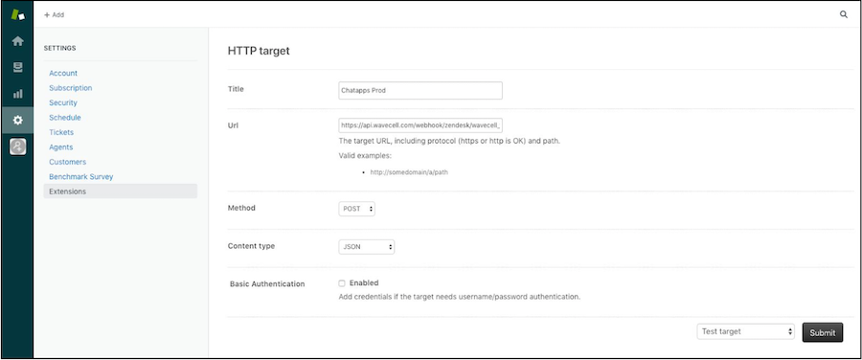The height and width of the screenshot is (360, 862).
Task: Open Agents settings
Action: 61,147
